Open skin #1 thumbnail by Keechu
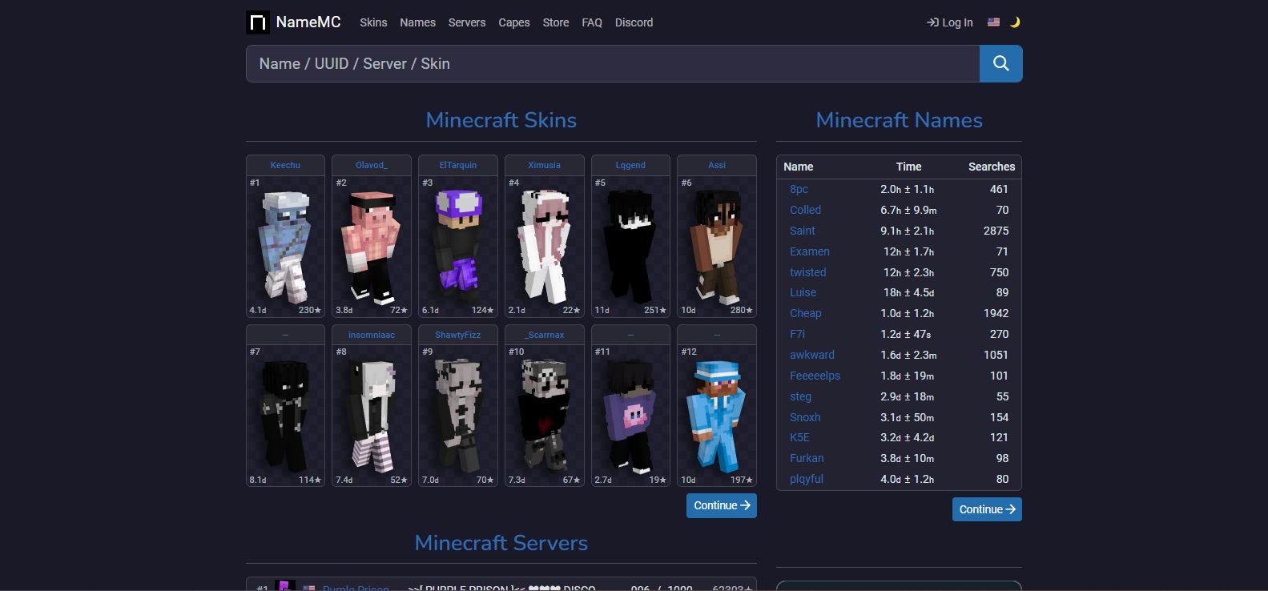The height and width of the screenshot is (591, 1268). [285, 247]
